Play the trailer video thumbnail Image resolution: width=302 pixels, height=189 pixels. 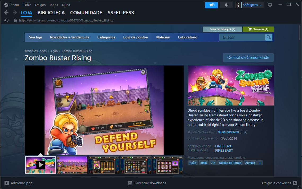41,165
